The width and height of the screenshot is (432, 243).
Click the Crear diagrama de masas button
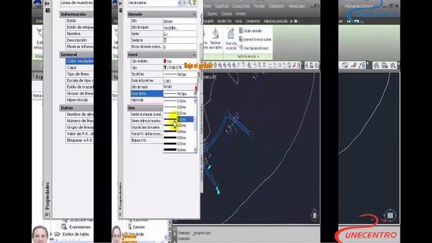click(254, 48)
